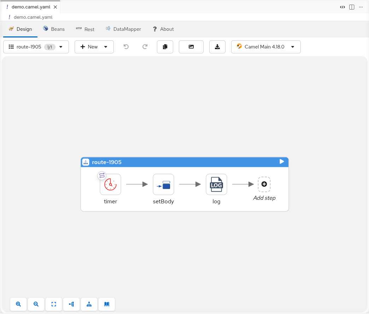Click Add step after the log node
This screenshot has width=369, height=314.
pos(264,184)
